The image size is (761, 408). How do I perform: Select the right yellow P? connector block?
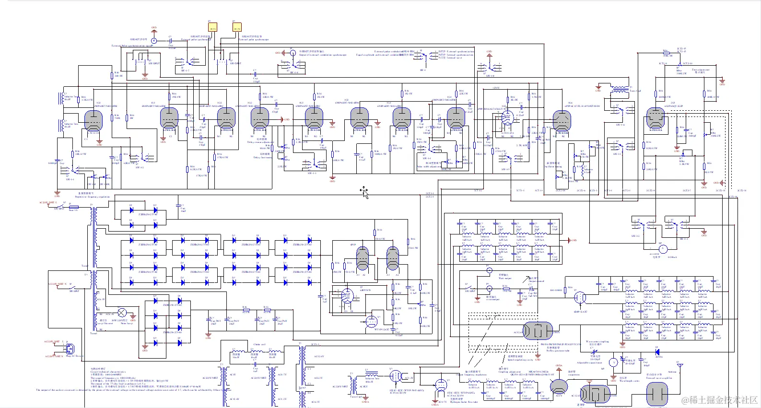237,27
